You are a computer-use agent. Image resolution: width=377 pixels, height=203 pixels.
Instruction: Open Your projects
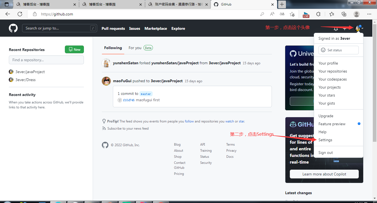point(339,87)
